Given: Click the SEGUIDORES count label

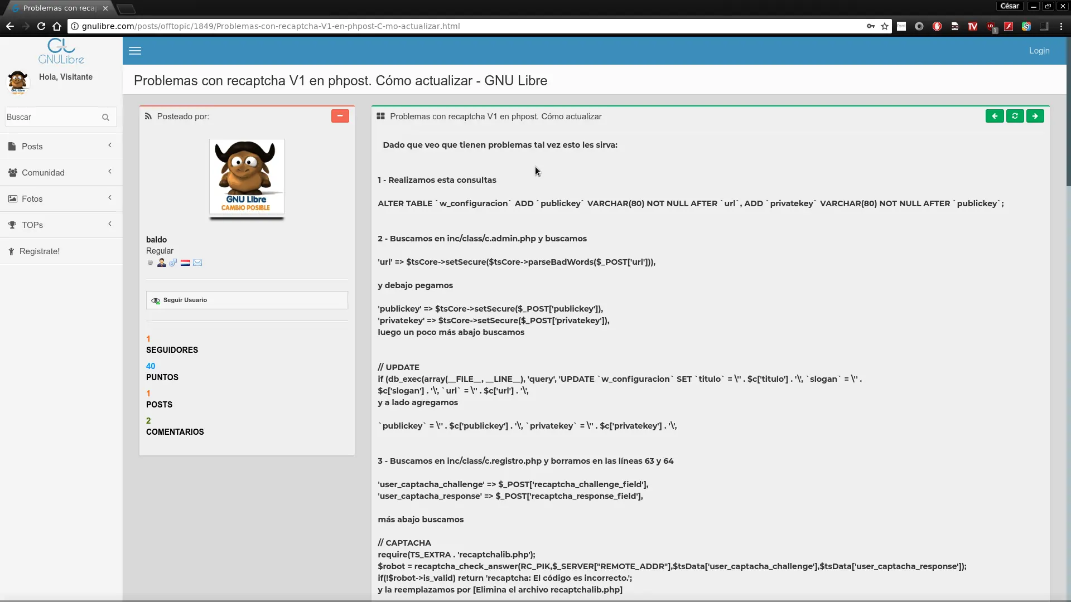Looking at the screenshot, I should tap(172, 350).
